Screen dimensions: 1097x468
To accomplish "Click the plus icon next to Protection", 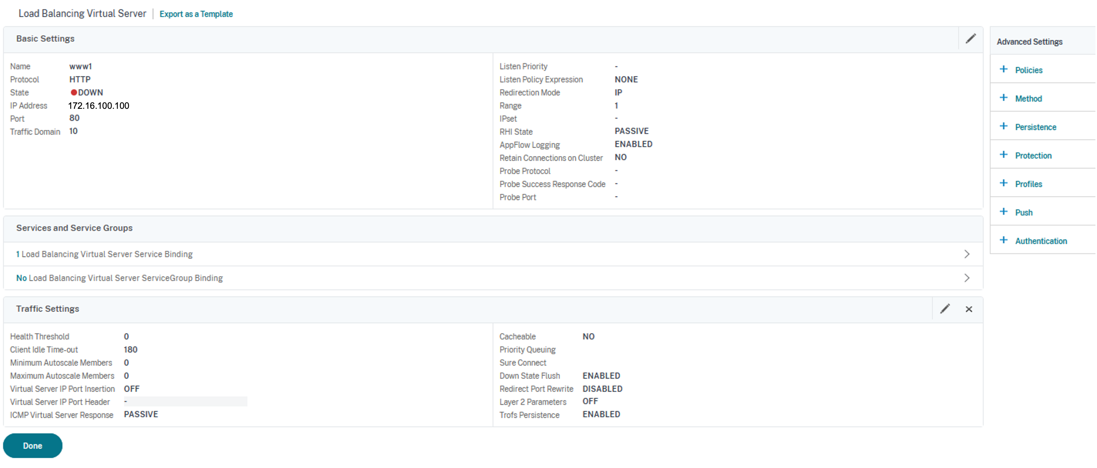I will 1004,155.
